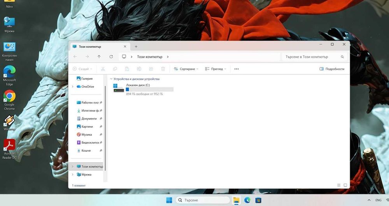Go up one folder level

pyautogui.click(x=99, y=57)
